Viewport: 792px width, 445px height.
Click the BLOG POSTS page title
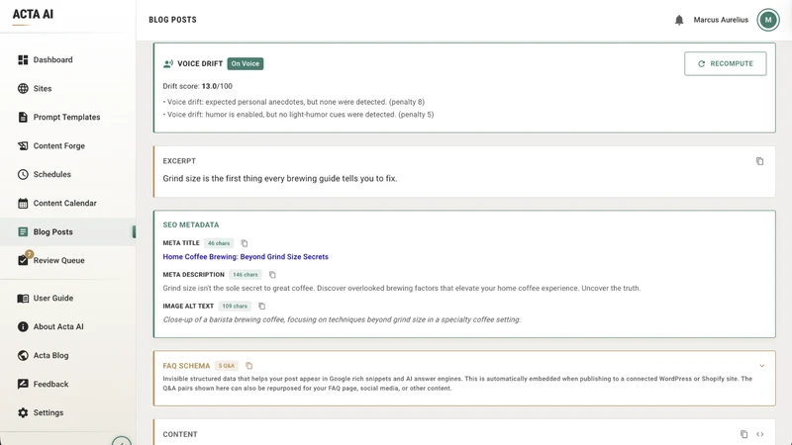coord(172,20)
